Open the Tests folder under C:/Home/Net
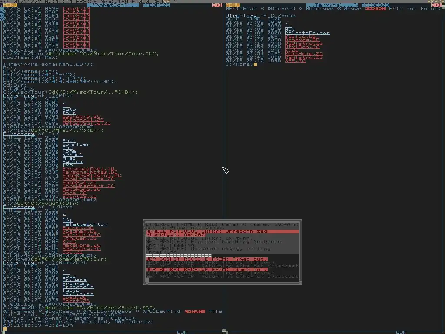The width and height of the screenshot is (445, 334). pyautogui.click(x=71, y=290)
